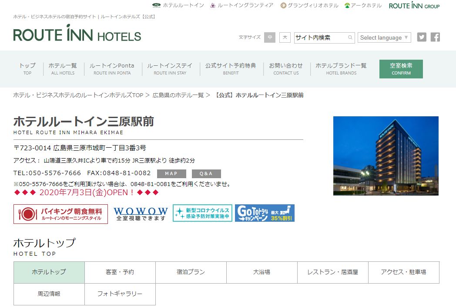This screenshot has height=308, width=456.
Task: Open the Twitter icon link
Action: pos(422,37)
